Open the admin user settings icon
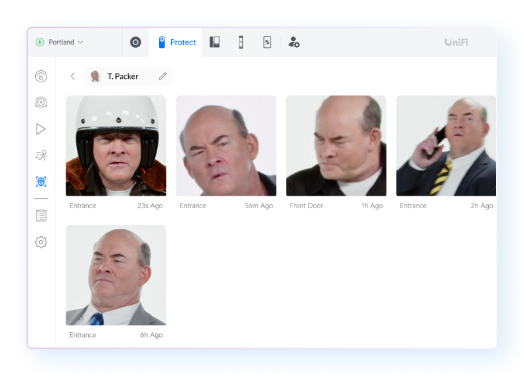524x376 pixels. pos(295,42)
